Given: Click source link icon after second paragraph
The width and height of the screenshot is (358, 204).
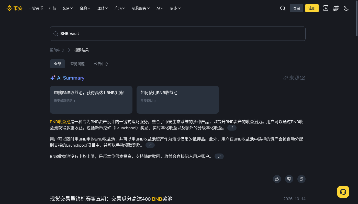Looking at the screenshot, I should click(150, 145).
